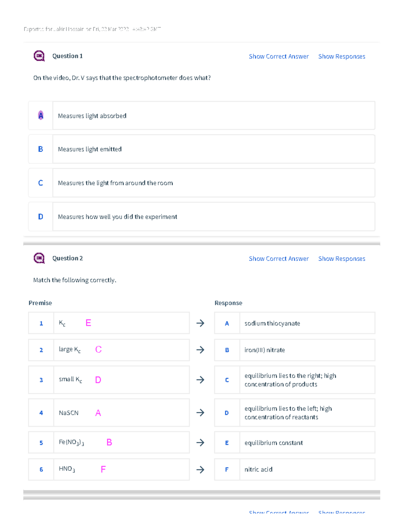
Task: Click the arrow next to HNO3 premise
Action: pos(200,469)
